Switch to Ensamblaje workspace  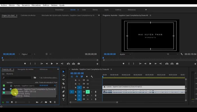pos(59,10)
